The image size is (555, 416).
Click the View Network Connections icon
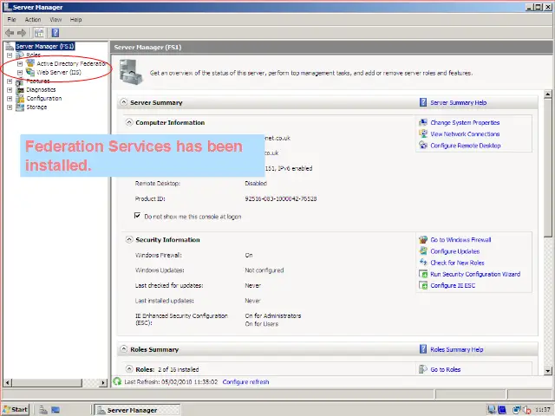[x=423, y=133]
